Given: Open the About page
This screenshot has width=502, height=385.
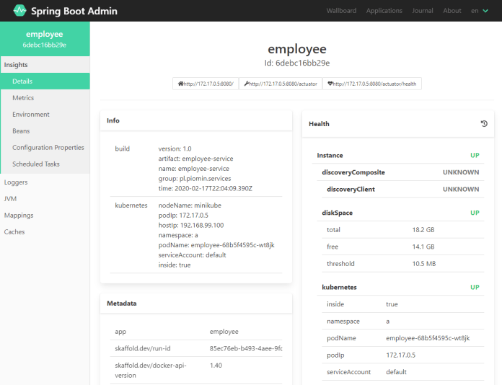Looking at the screenshot, I should [x=452, y=11].
